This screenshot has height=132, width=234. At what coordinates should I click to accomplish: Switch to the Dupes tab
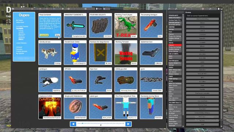pyautogui.click(x=99, y=9)
